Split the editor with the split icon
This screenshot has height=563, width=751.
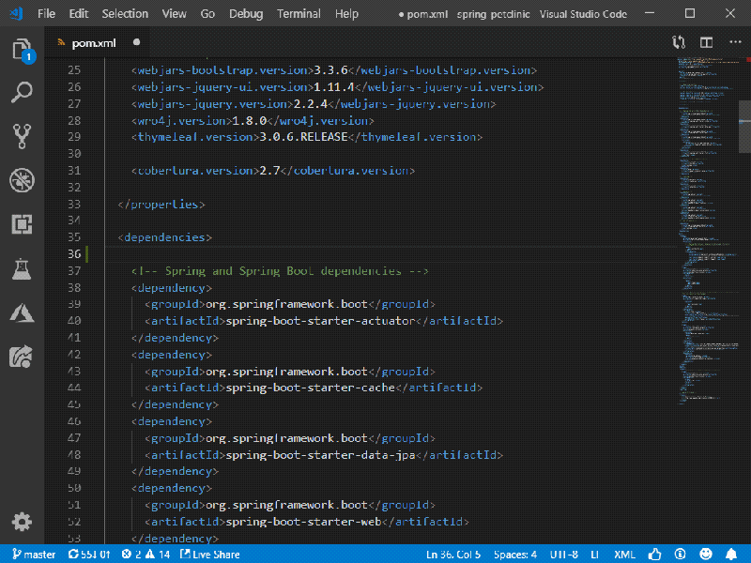[x=705, y=42]
